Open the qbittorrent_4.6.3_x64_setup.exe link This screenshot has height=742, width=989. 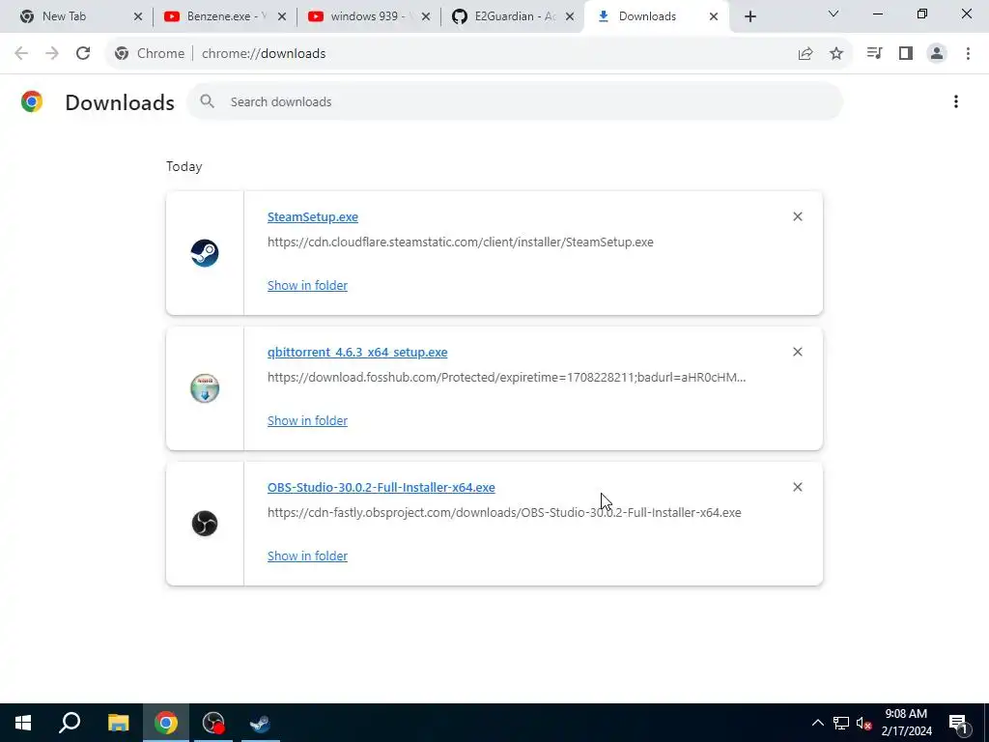pos(357,352)
